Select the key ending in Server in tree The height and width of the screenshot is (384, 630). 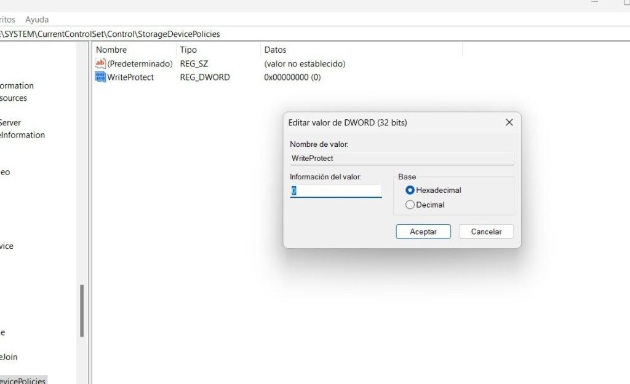tap(10, 122)
